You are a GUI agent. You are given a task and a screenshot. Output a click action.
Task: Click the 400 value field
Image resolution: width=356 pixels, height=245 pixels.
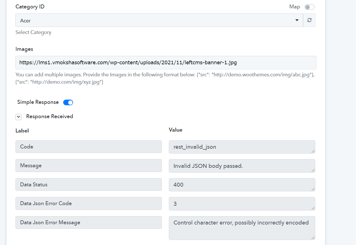242,185
